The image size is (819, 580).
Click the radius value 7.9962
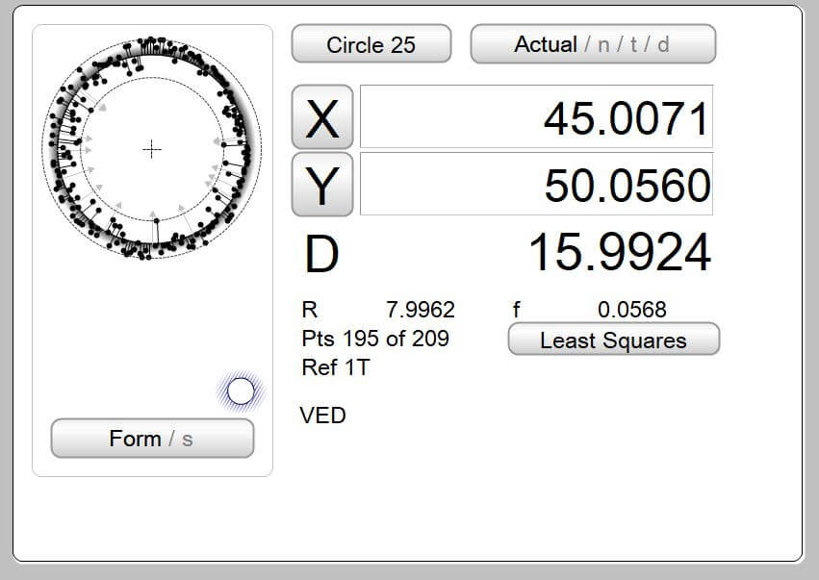click(x=421, y=310)
